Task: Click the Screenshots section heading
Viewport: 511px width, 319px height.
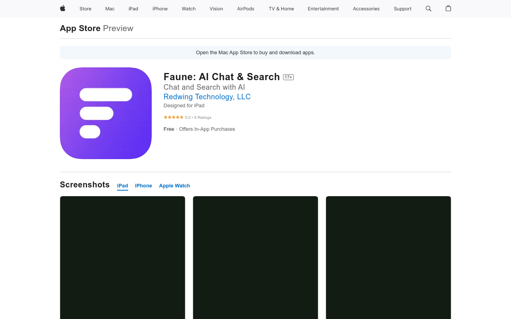Action: (x=85, y=185)
